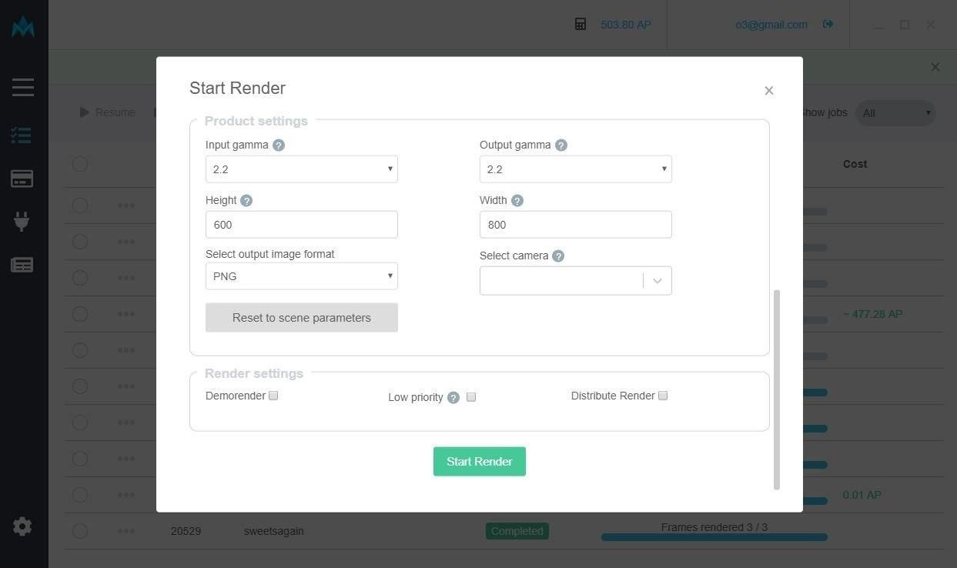Click the Height input field

pos(301,225)
